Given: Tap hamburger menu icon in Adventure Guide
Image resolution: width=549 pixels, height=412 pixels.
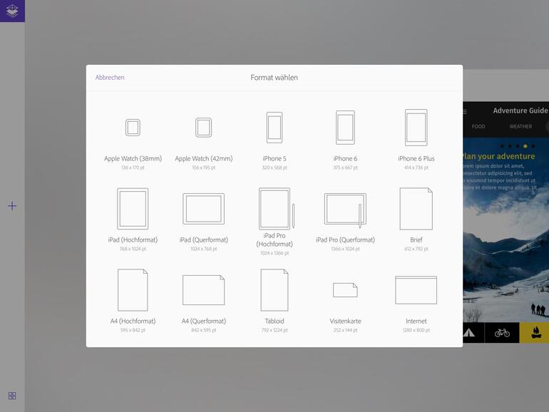Looking at the screenshot, I should click(465, 111).
